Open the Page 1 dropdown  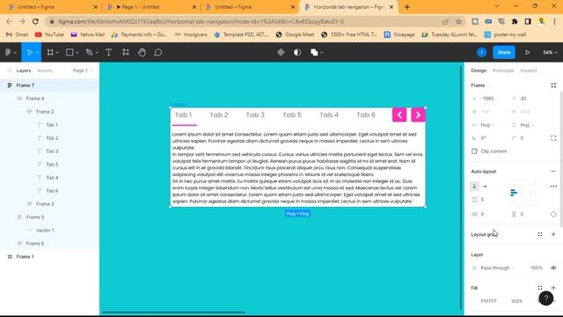[82, 70]
